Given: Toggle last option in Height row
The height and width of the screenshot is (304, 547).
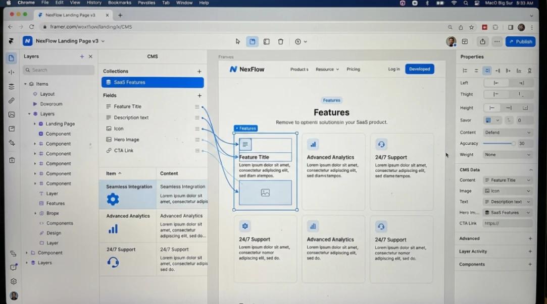Looking at the screenshot, I should point(525,108).
